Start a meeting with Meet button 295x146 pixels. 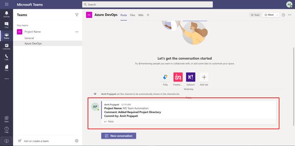[269, 15]
